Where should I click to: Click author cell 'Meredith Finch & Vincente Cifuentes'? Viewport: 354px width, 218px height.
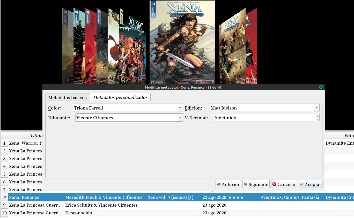pos(104,197)
